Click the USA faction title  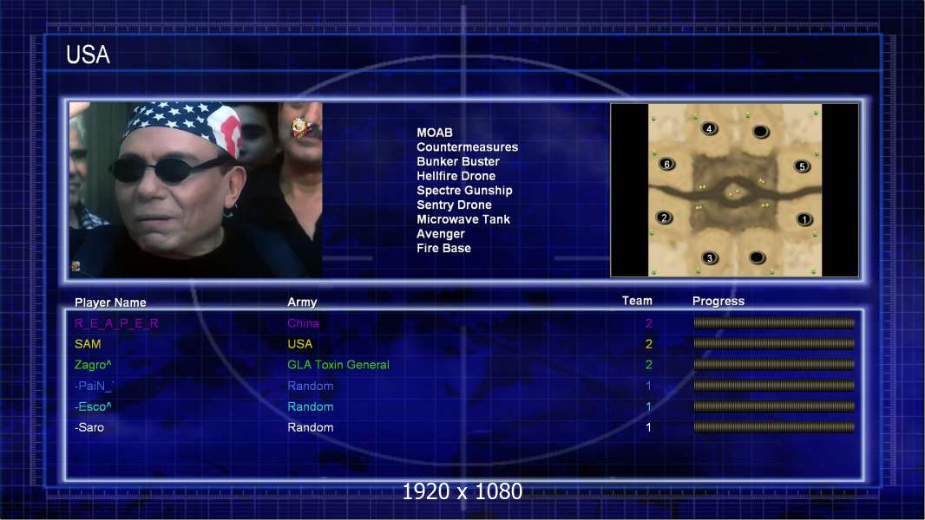(88, 55)
